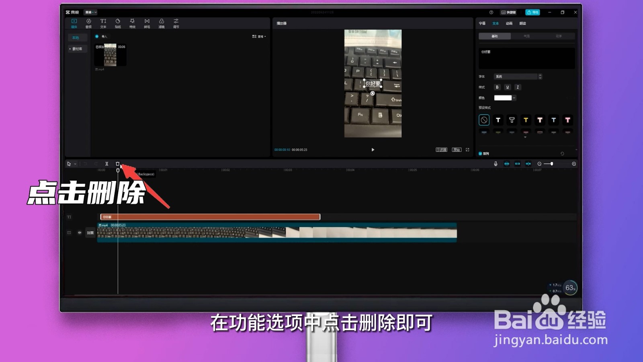
Task: Click the split clip tool in timeline toolbar
Action: pyautogui.click(x=106, y=164)
